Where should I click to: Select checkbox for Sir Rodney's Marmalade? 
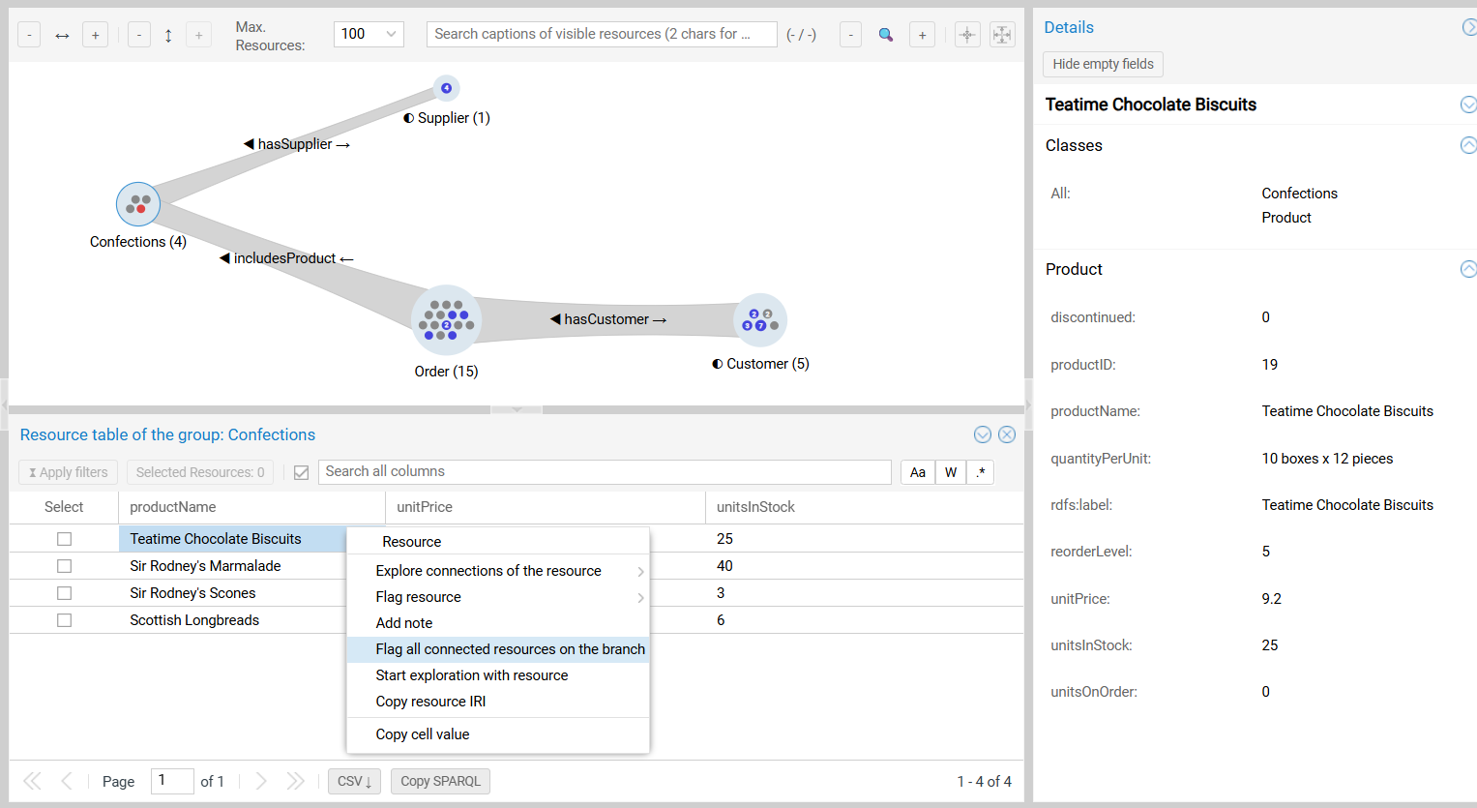click(65, 566)
